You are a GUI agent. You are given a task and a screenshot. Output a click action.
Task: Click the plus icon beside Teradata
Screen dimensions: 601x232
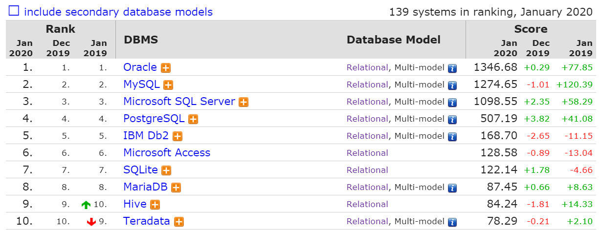[179, 222]
